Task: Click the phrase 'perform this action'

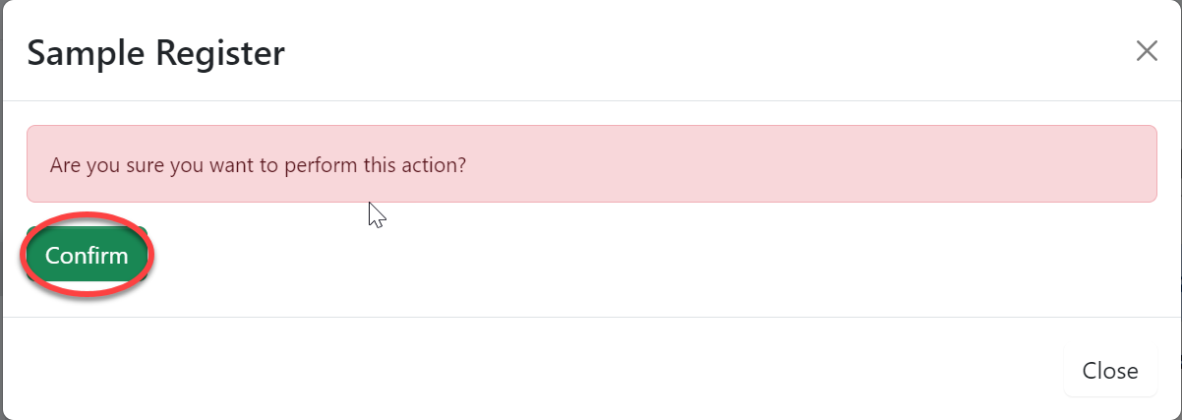Action: pyautogui.click(x=374, y=164)
